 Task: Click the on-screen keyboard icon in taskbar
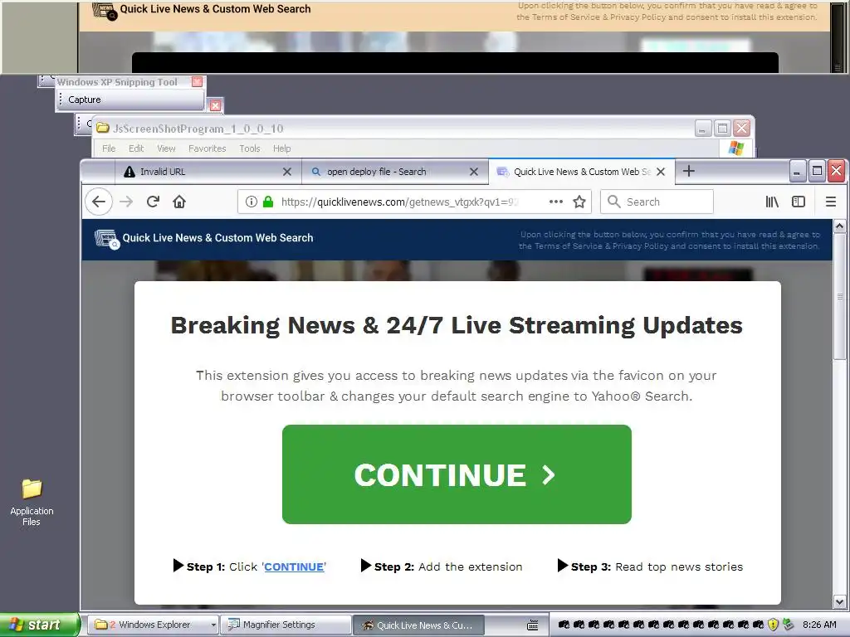[533, 625]
